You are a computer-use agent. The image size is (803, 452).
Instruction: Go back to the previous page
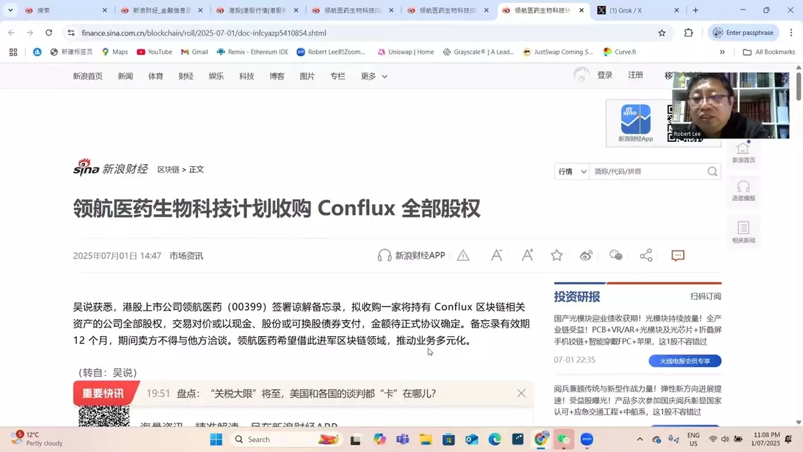(11, 33)
